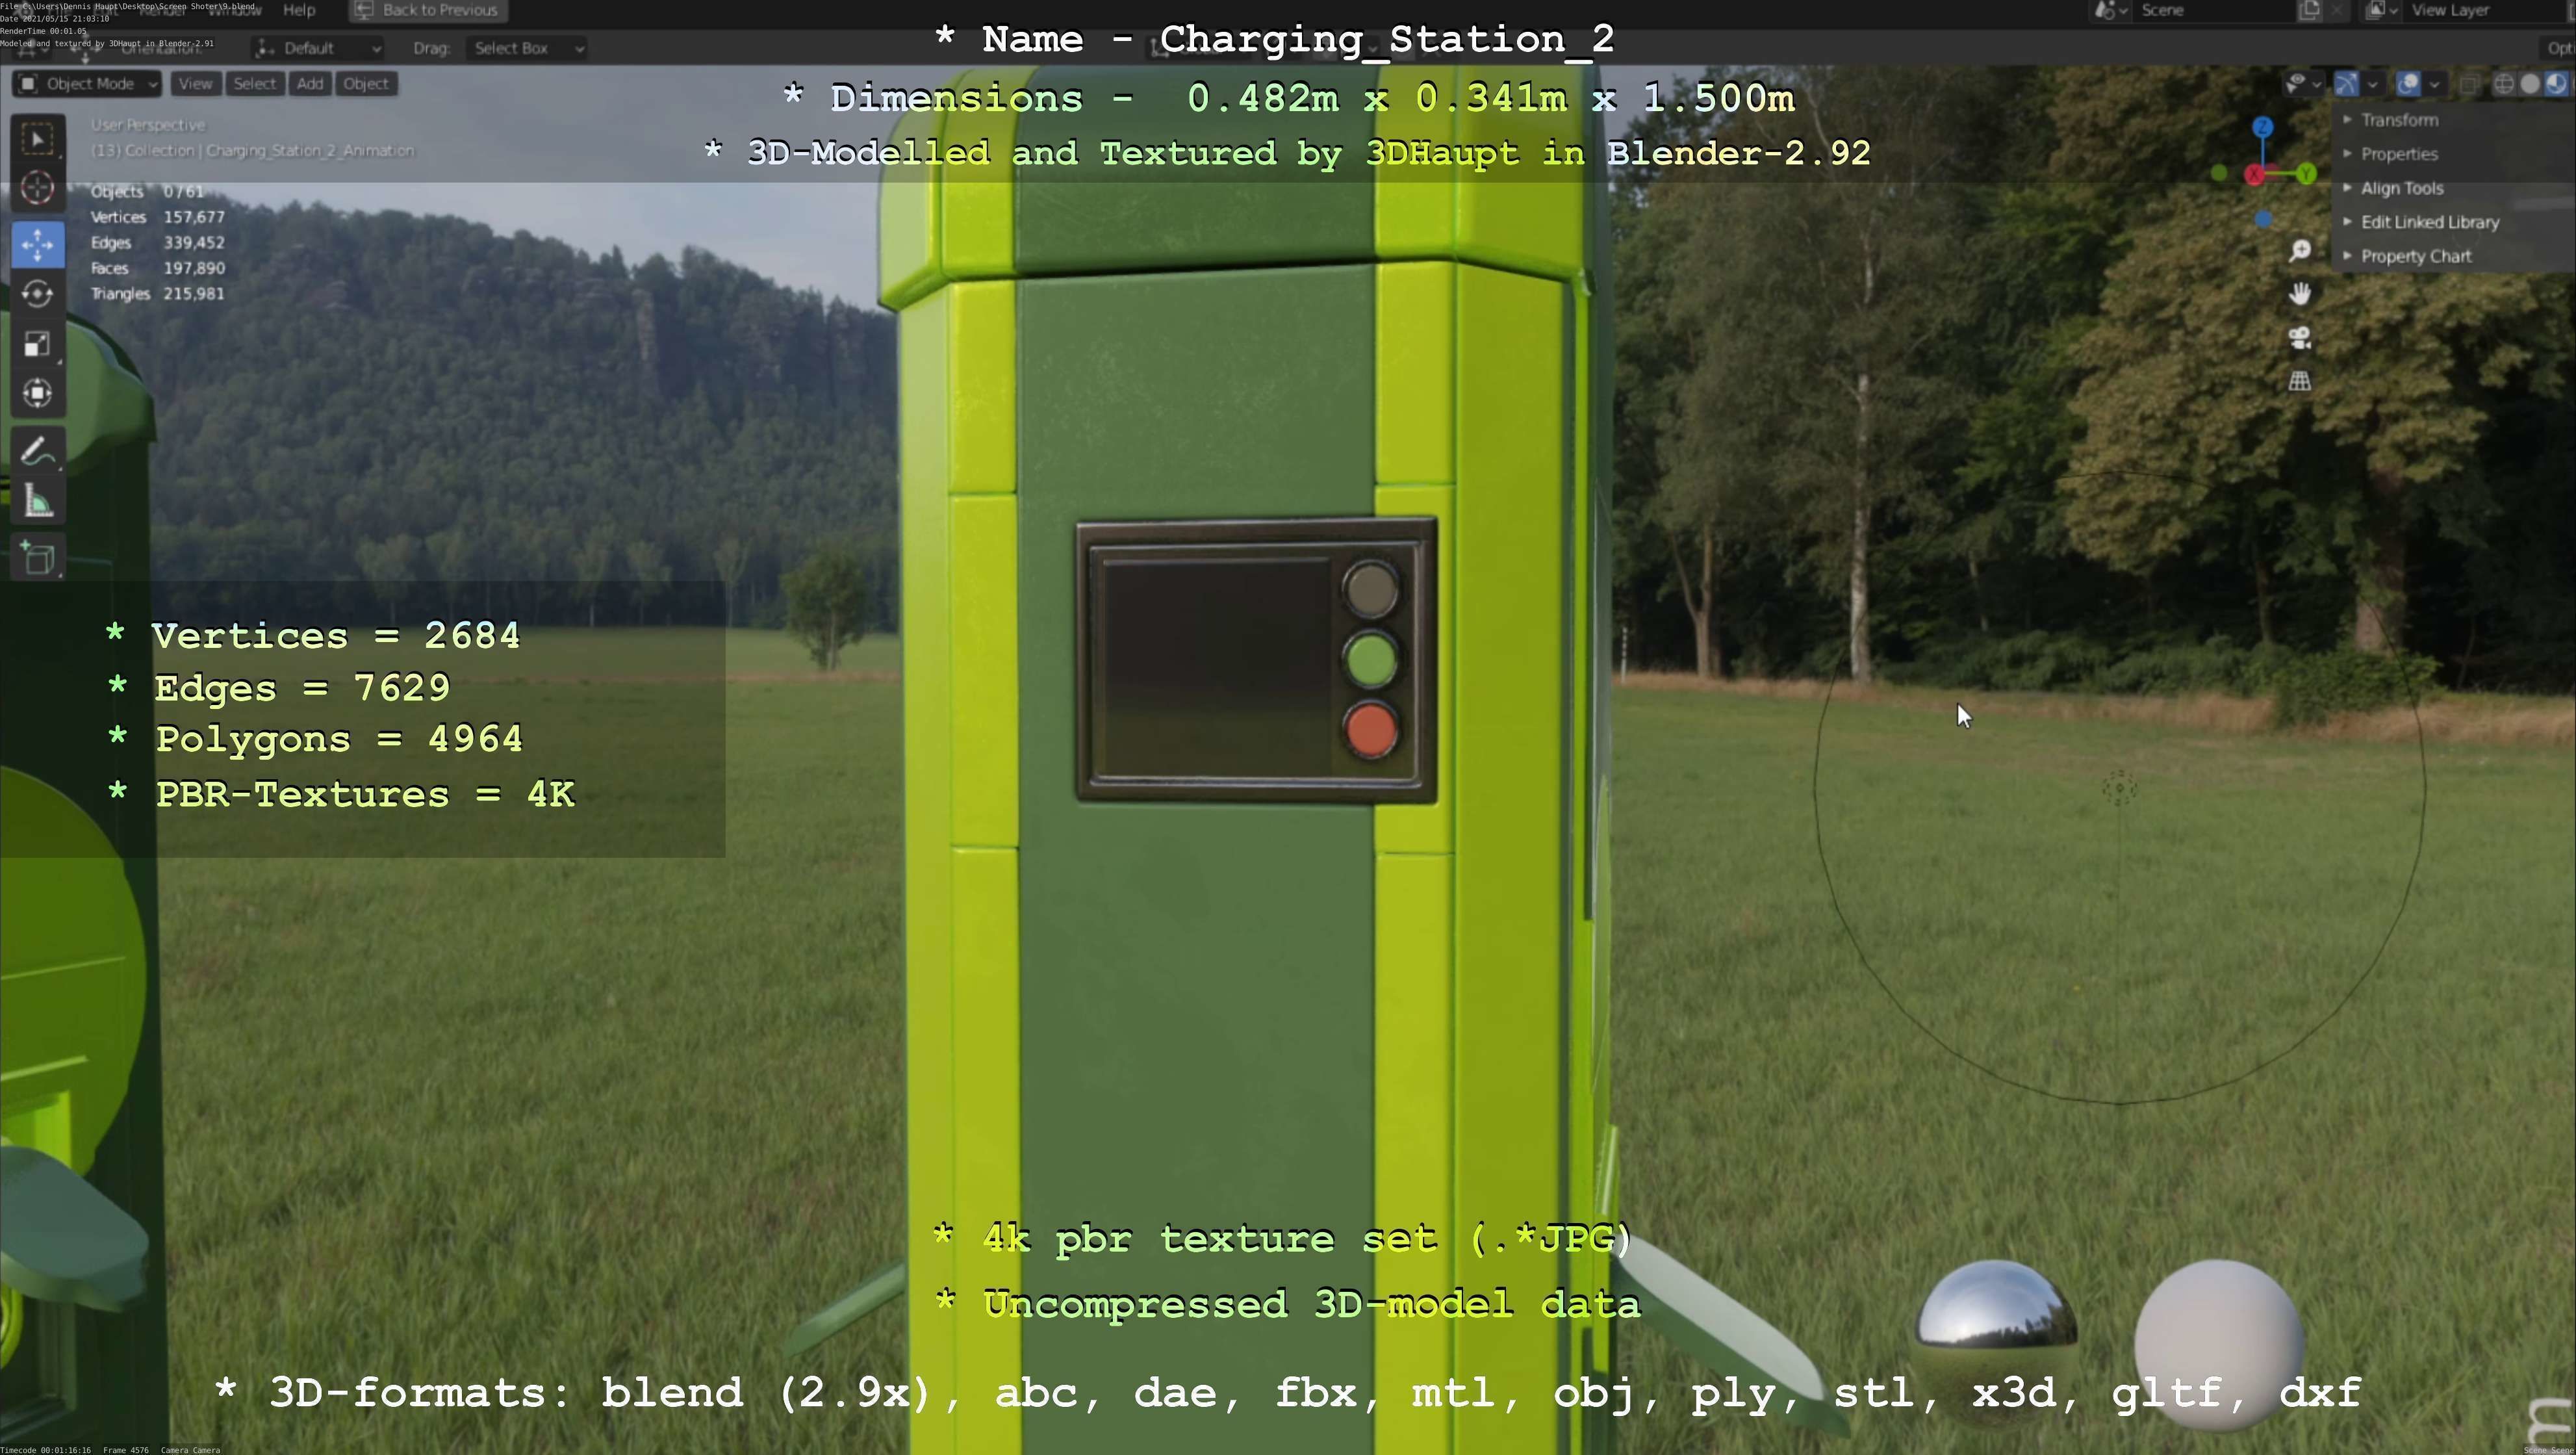This screenshot has width=2576, height=1455.
Task: Open the Select menu
Action: pos(254,84)
